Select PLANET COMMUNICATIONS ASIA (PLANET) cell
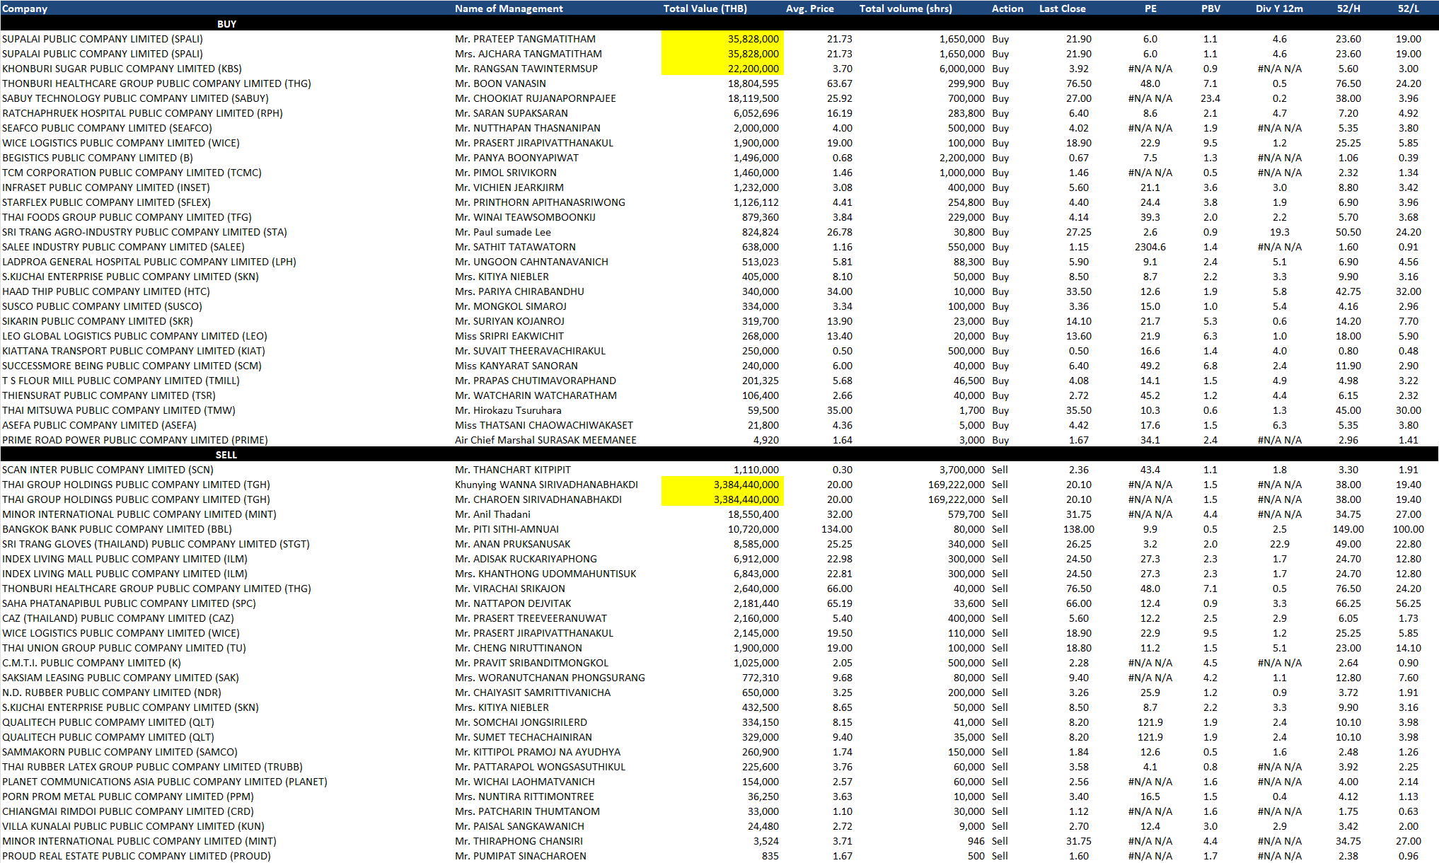This screenshot has width=1439, height=863. (164, 782)
